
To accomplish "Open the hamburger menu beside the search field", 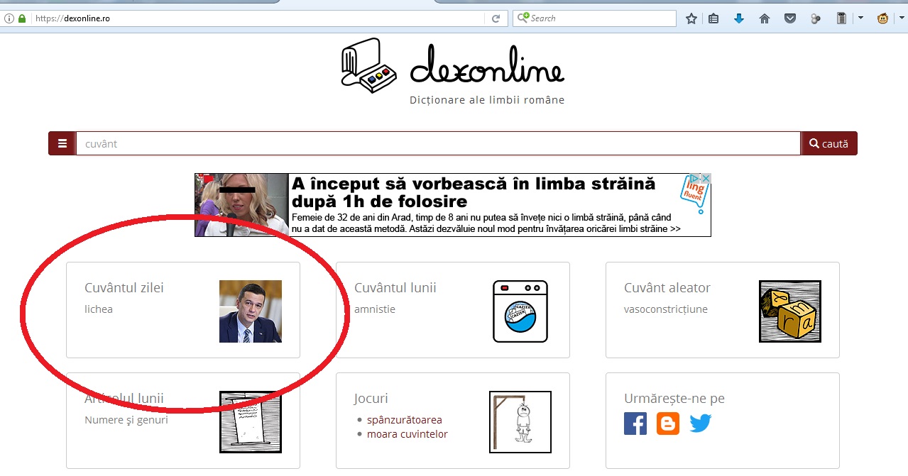I will (62, 143).
